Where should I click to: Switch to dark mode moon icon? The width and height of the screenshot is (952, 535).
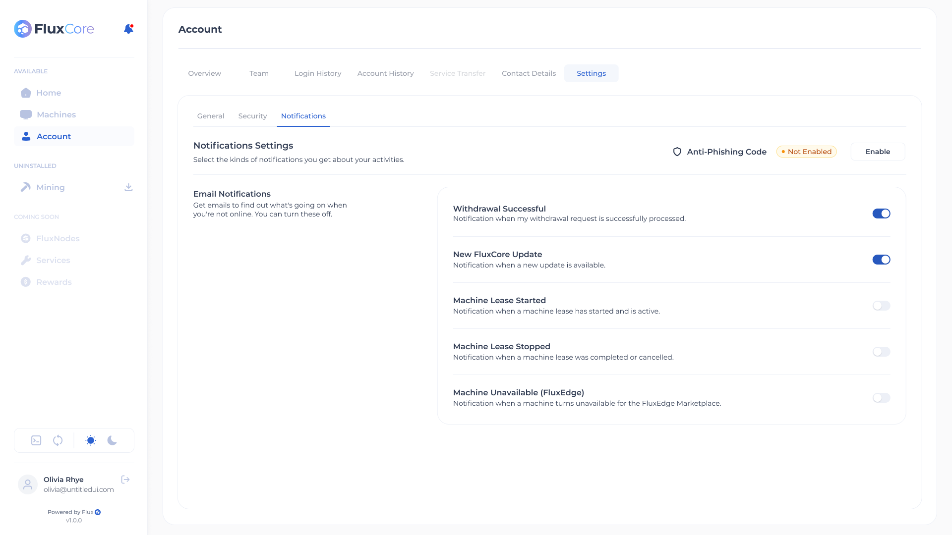112,440
